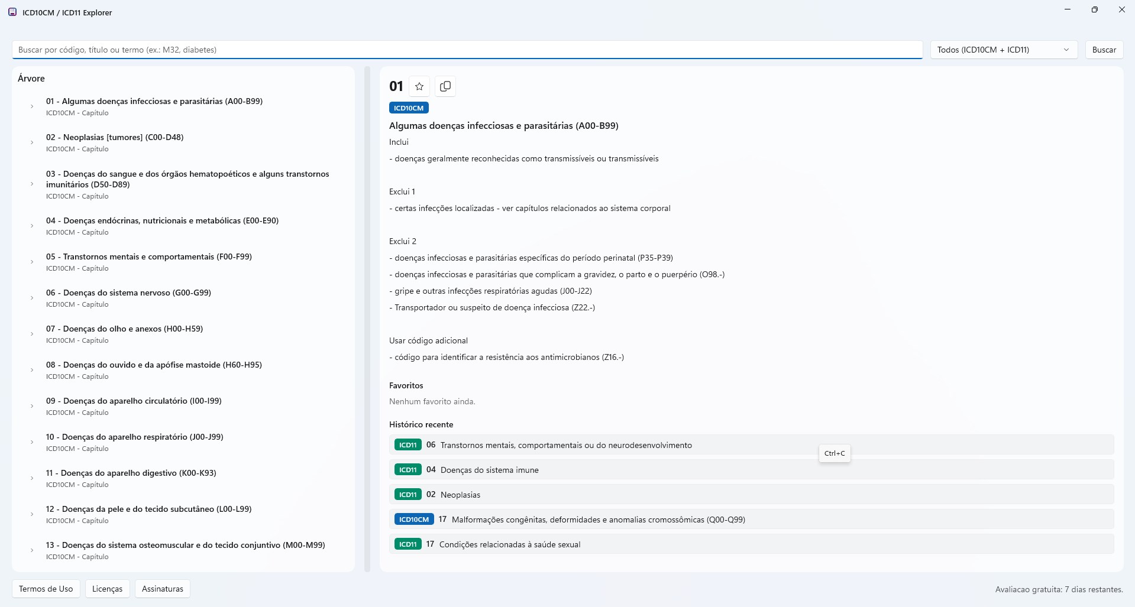Screen dimensions: 1135x607
Task: Select tree item 06 - Doenças do sistema nervoso
Action: pos(183,298)
